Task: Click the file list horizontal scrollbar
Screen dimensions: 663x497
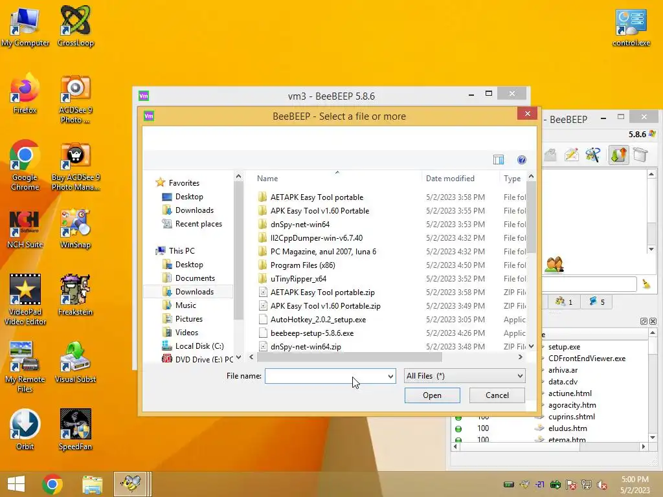Action: [x=349, y=357]
